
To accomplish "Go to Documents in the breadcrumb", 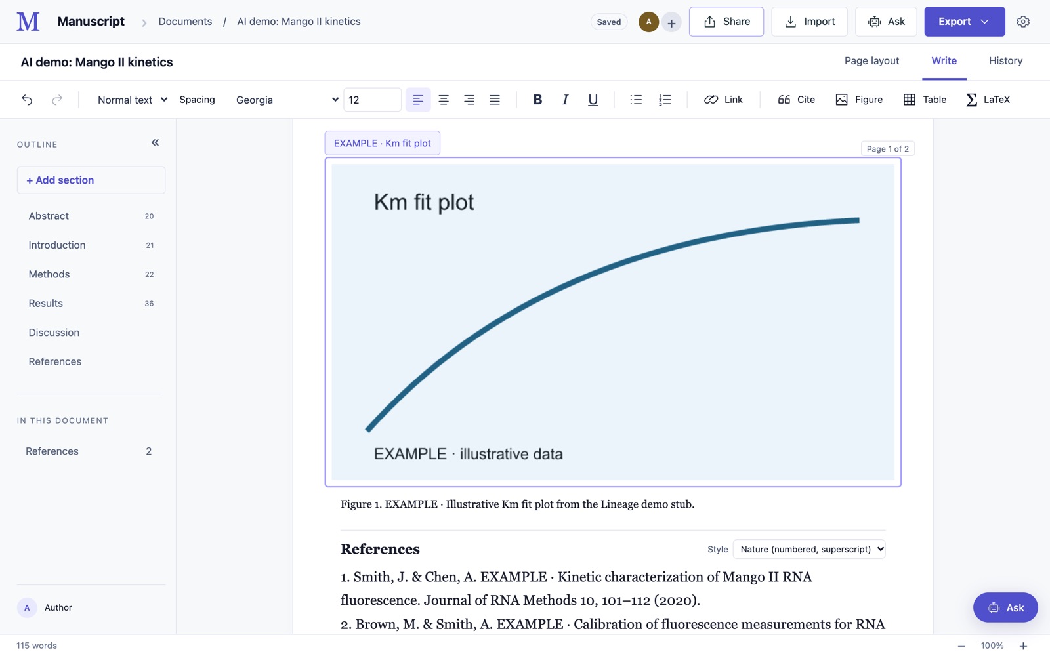I will 185,22.
